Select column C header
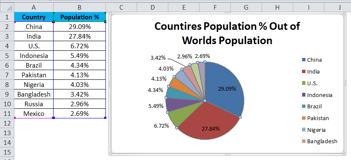 coord(121,8)
